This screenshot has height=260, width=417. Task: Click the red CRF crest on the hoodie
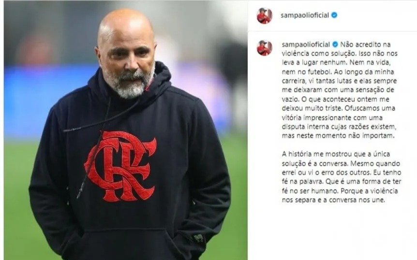[x=121, y=166]
